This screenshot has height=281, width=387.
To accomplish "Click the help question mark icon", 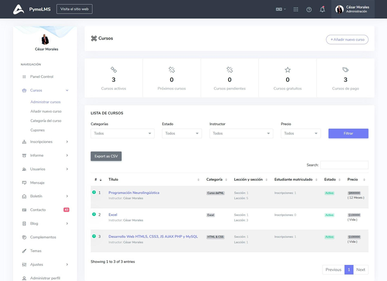I will [309, 10].
